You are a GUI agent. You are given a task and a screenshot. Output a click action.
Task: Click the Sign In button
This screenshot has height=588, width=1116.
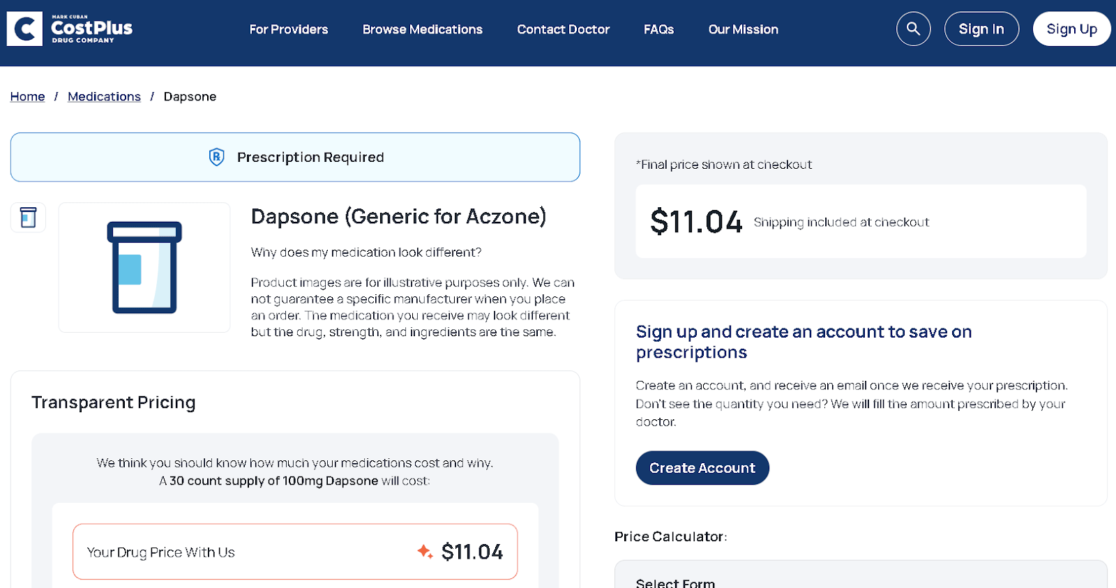click(981, 29)
